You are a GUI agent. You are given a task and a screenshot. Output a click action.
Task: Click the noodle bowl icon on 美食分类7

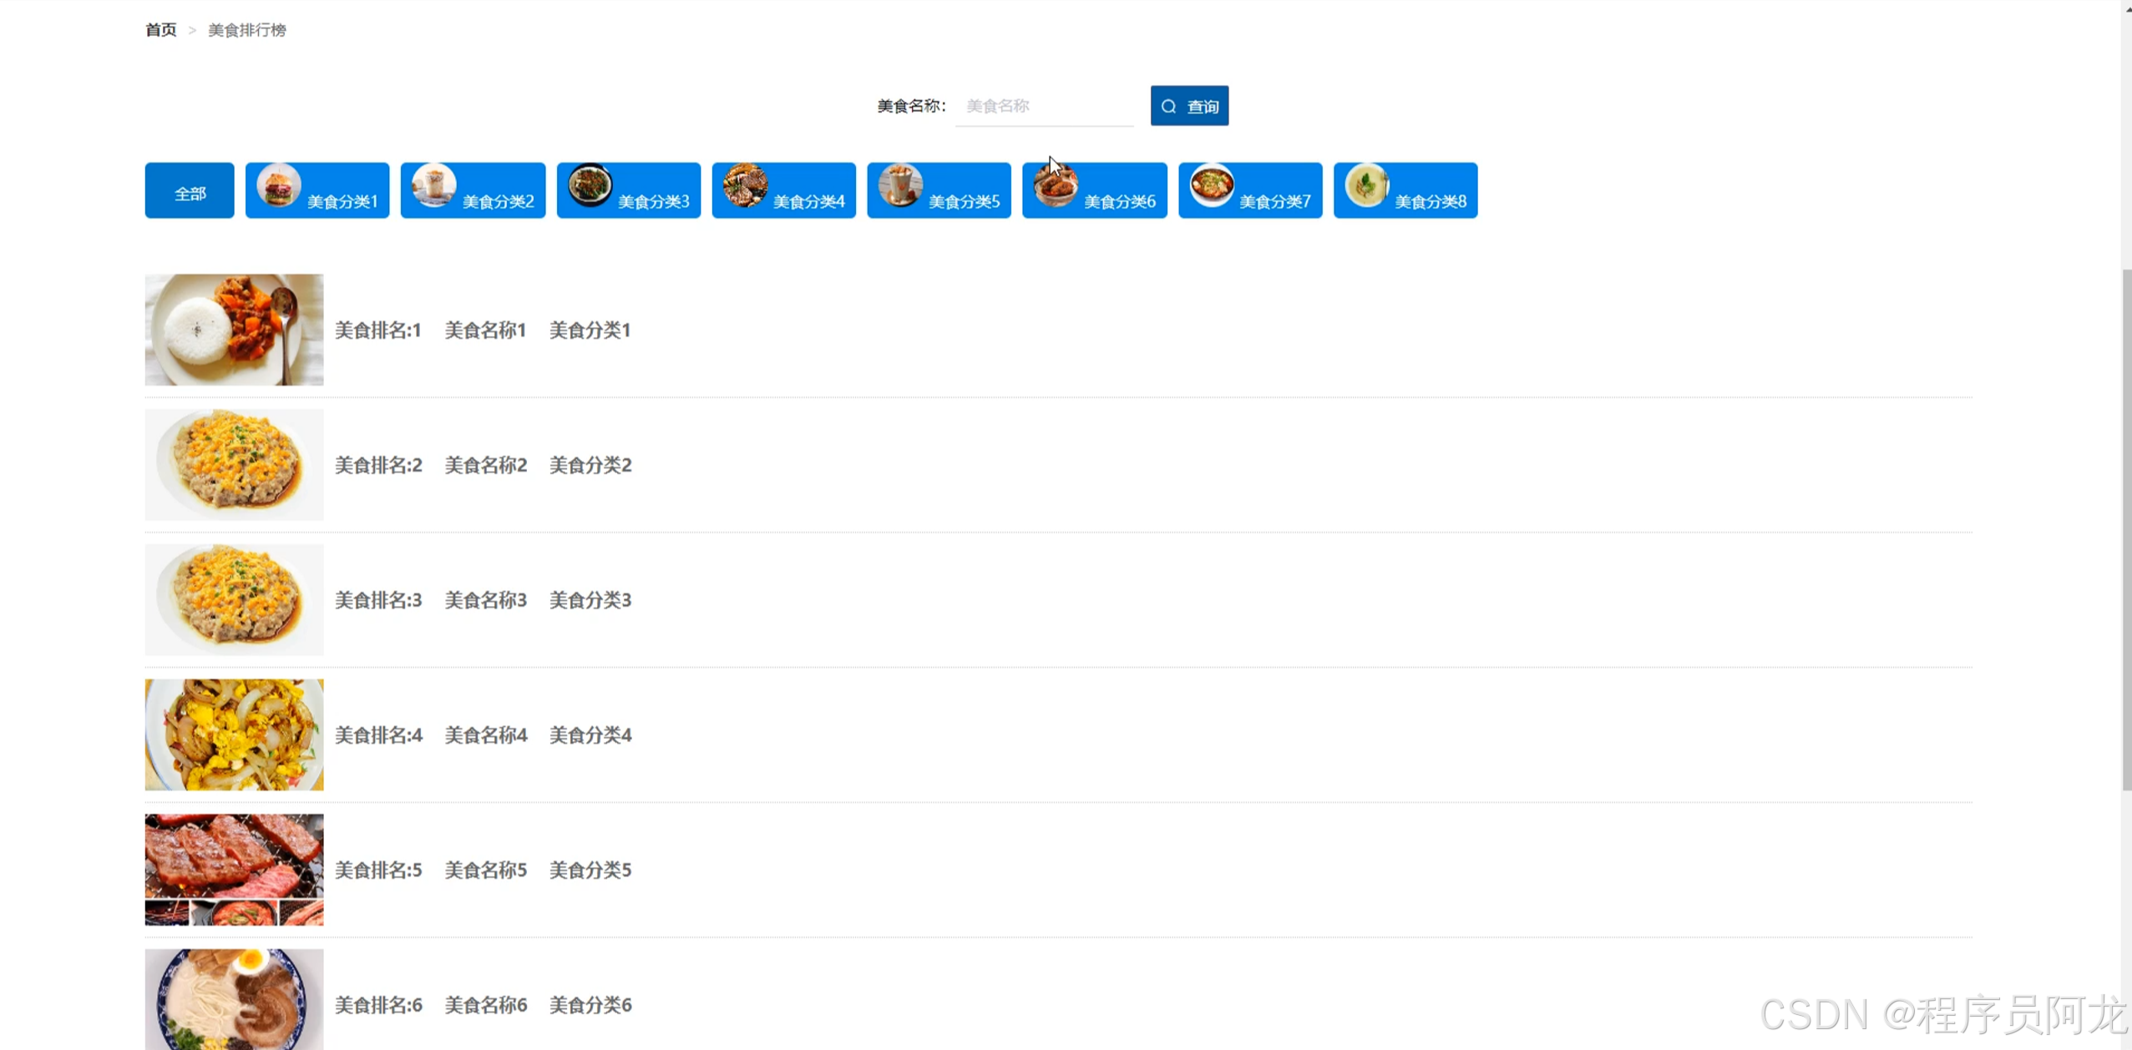point(1212,185)
